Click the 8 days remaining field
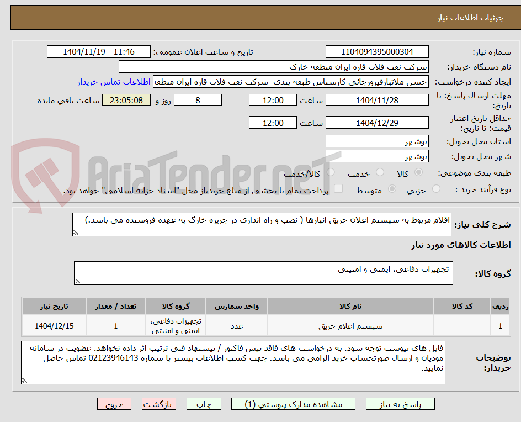 click(x=198, y=100)
